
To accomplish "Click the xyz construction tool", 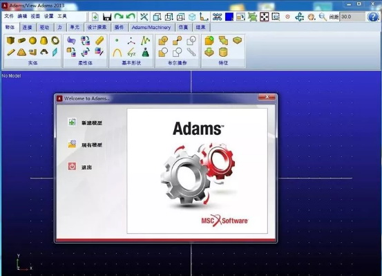I will point(131,52).
